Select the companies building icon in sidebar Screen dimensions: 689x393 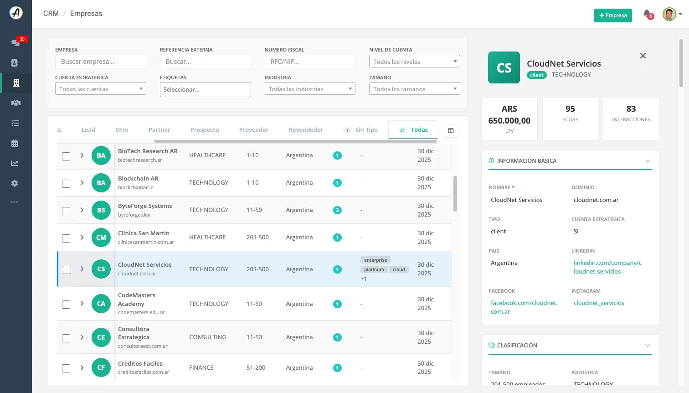click(16, 83)
